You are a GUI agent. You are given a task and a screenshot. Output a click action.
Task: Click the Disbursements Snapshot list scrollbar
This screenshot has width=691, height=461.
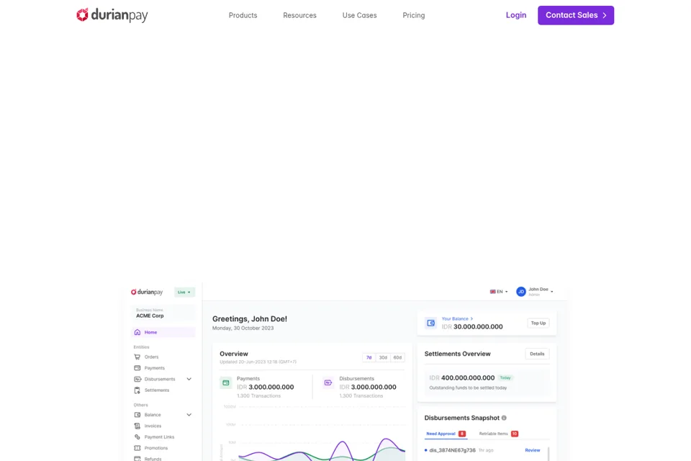pos(548,454)
